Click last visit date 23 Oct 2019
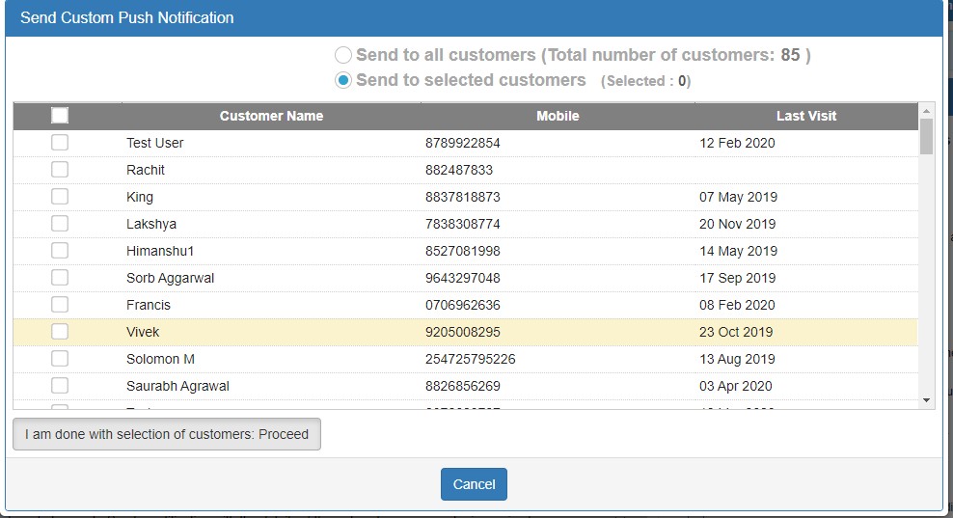 [x=735, y=332]
